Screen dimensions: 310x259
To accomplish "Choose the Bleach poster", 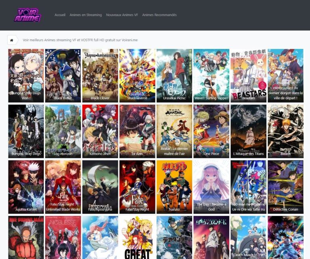I will [285, 131].
